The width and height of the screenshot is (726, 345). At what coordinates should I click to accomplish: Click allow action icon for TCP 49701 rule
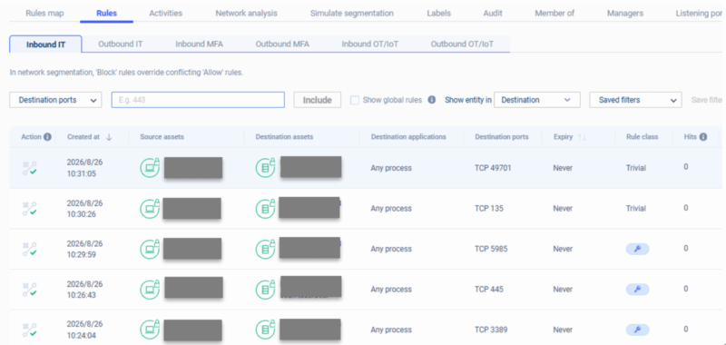click(x=30, y=168)
